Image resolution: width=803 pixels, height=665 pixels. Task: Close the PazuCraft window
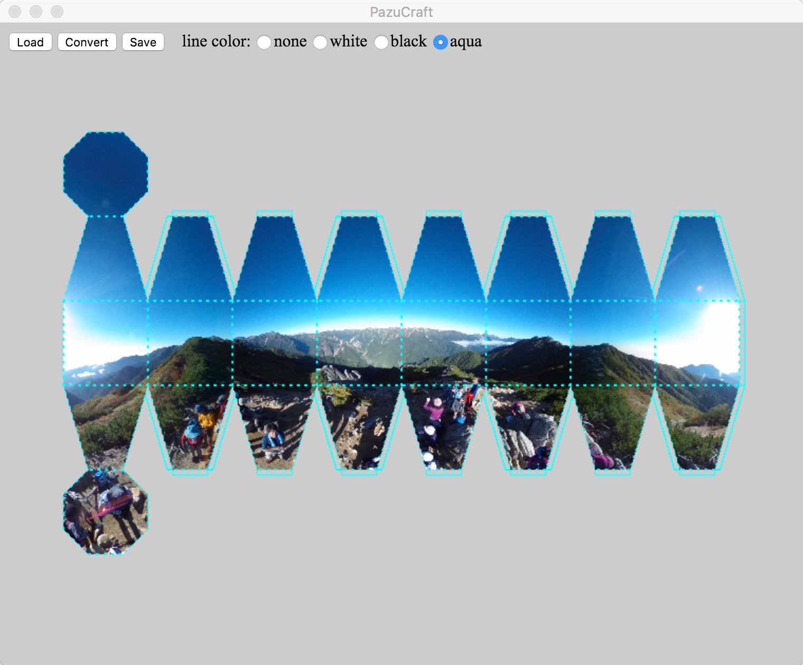[15, 12]
